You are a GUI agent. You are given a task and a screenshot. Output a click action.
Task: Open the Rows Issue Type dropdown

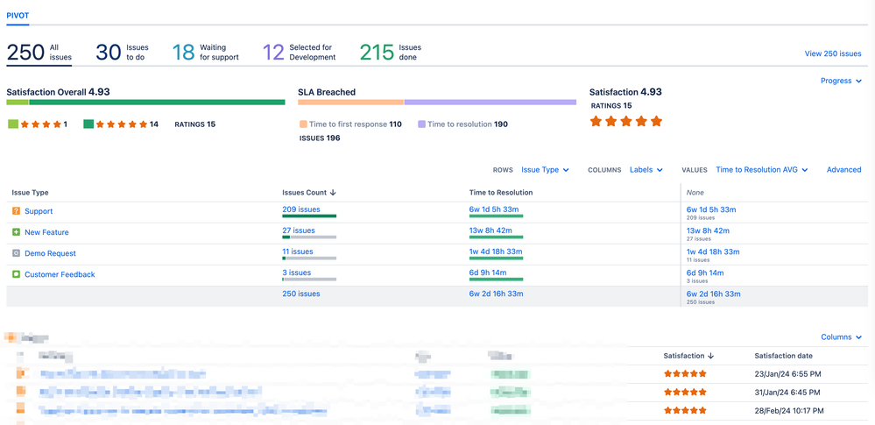[545, 170]
